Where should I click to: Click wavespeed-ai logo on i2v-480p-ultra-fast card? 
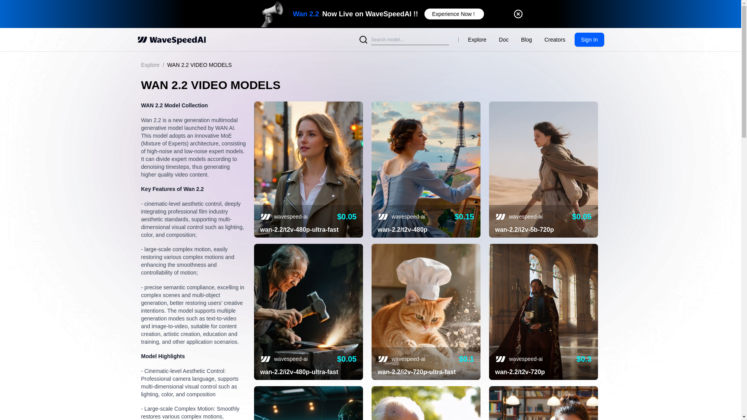(265, 359)
